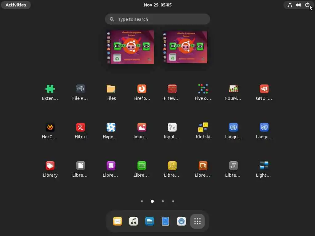This screenshot has width=315, height=236.
Task: Go to the first app page dot
Action: (x=142, y=201)
